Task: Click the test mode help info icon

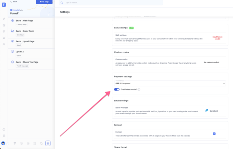Action: pos(139,90)
